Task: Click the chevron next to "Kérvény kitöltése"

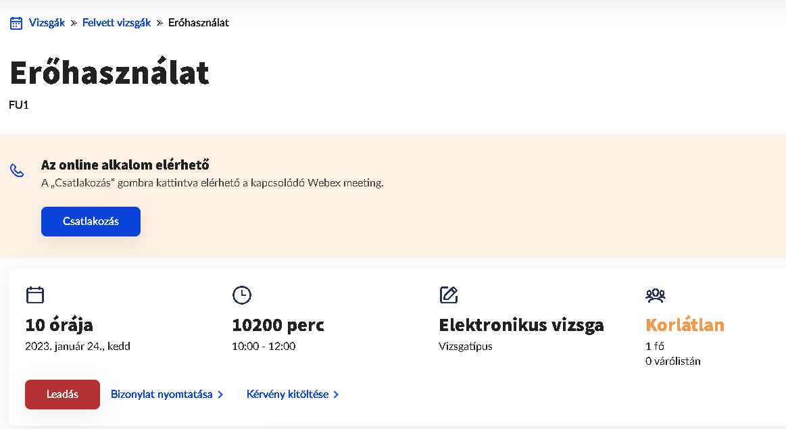Action: [x=336, y=395]
